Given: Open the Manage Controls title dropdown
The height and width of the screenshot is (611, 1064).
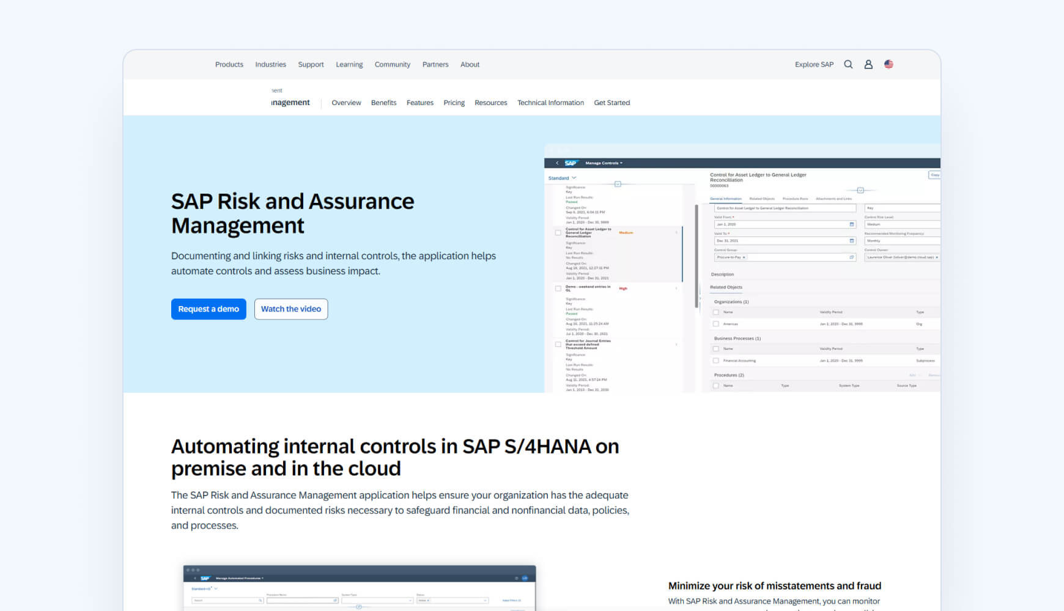Looking at the screenshot, I should pos(604,163).
